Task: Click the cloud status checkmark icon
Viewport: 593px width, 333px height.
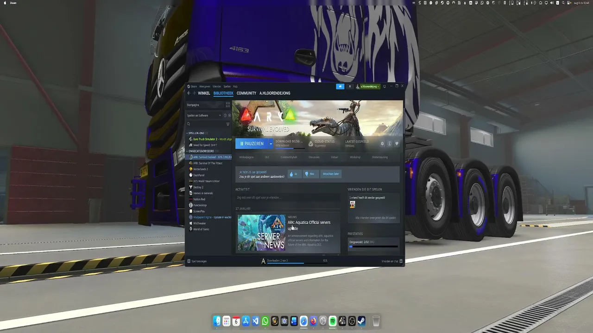Action: (x=311, y=143)
